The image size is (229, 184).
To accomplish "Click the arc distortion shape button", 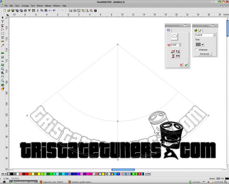I will click(174, 37).
